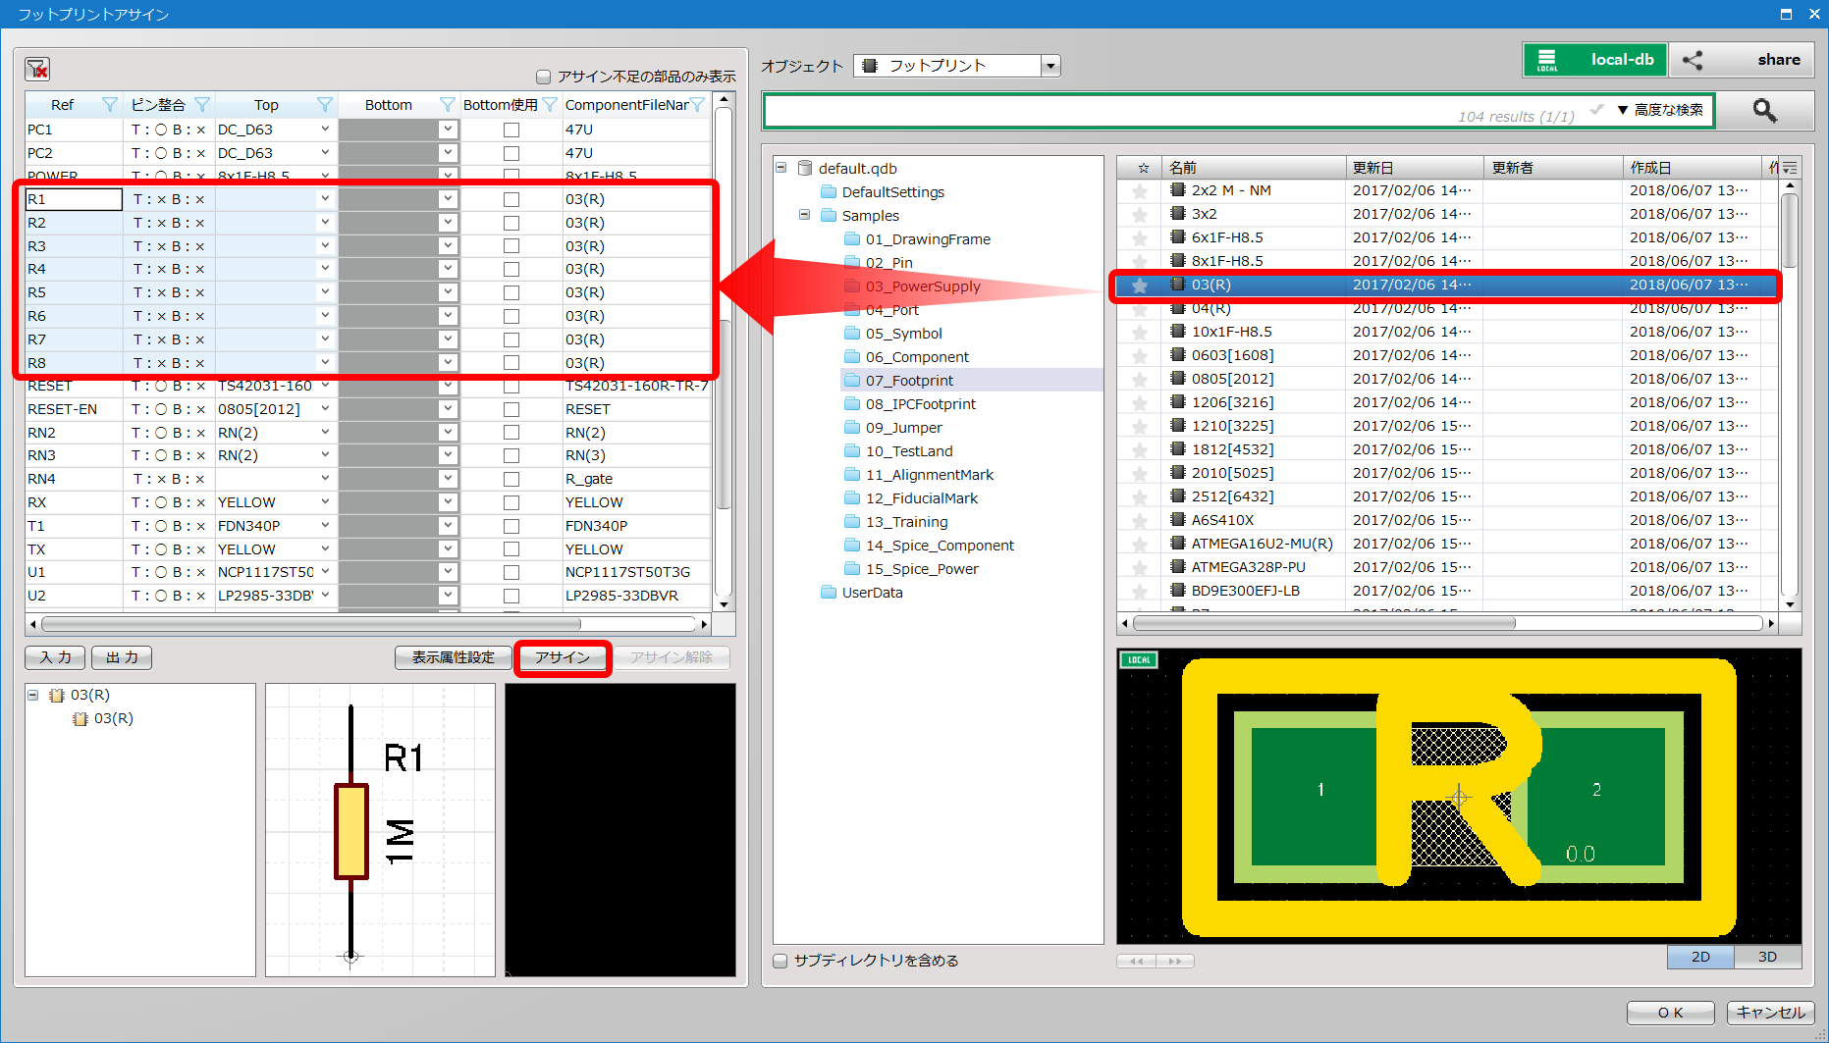Click the Ref column filter icon
This screenshot has width=1829, height=1043.
(110, 105)
